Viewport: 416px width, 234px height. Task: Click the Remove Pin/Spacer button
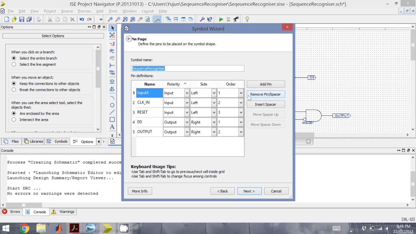tap(266, 94)
